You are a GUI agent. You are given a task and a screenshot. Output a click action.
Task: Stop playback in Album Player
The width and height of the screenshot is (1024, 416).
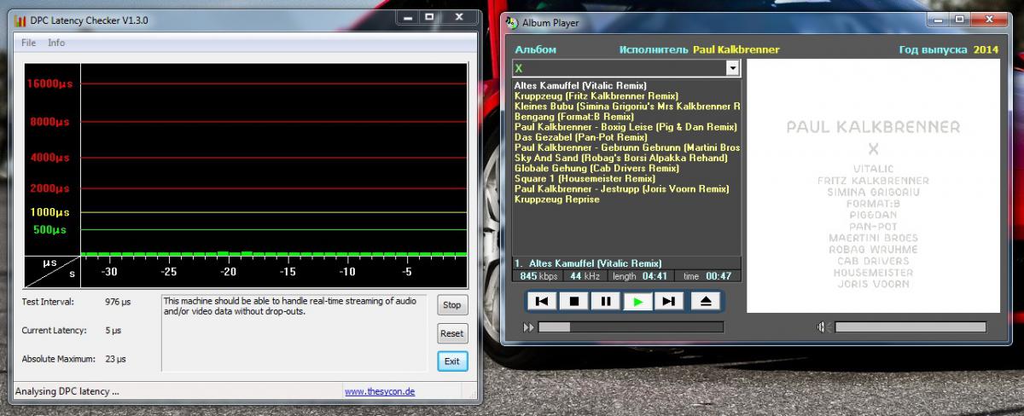[x=574, y=301]
